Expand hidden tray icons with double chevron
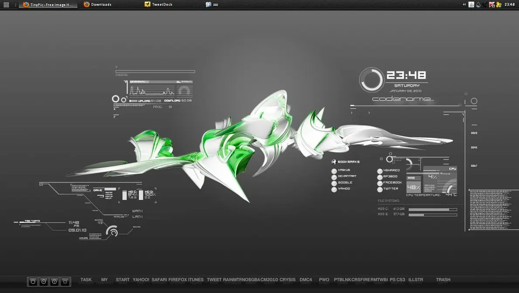Image resolution: width=519 pixels, height=293 pixels. [x=464, y=5]
